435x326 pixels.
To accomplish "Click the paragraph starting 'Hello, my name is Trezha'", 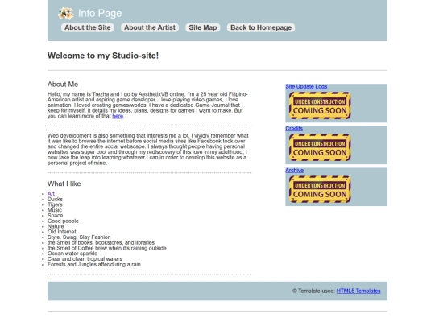I will pos(147,105).
